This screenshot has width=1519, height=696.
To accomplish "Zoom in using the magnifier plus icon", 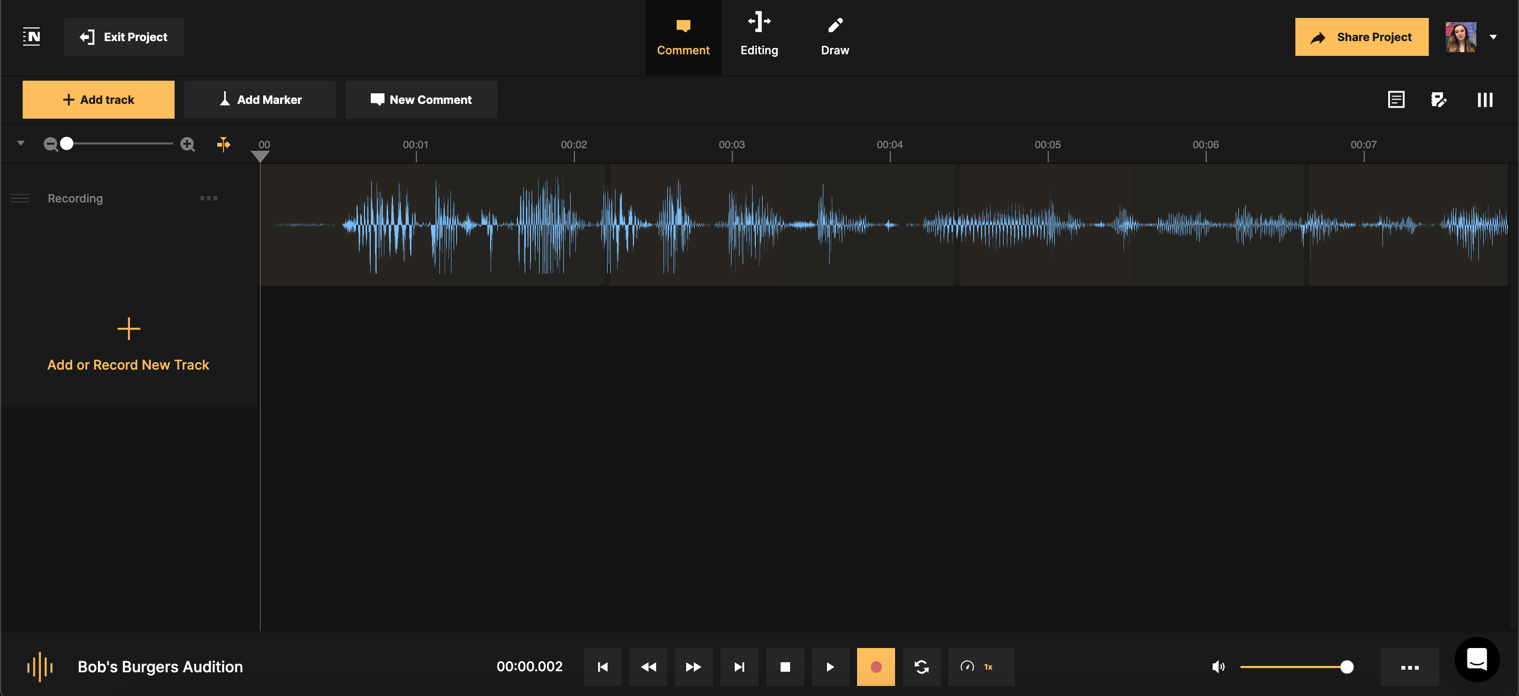I will pos(187,143).
